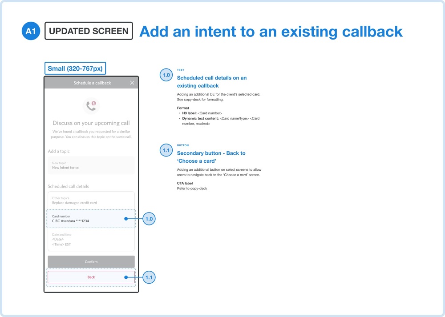Select the Other topics row
The height and width of the screenshot is (317, 445).
click(x=91, y=201)
